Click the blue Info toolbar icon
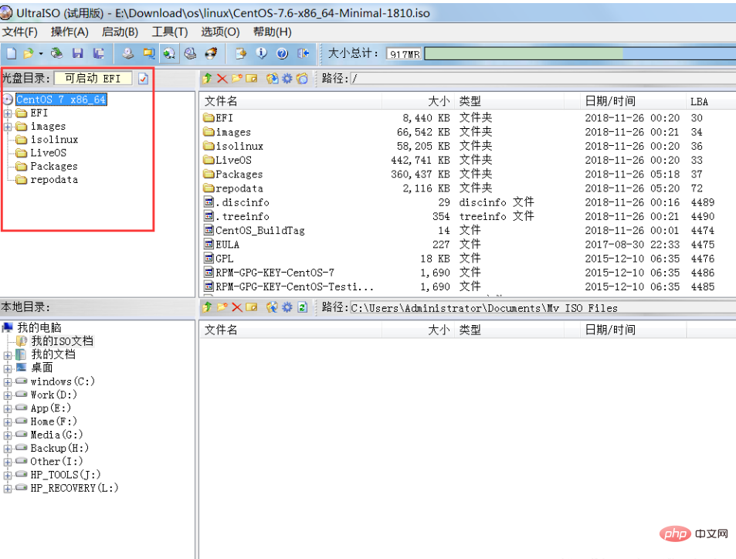Image resolution: width=736 pixels, height=559 pixels. tap(262, 53)
